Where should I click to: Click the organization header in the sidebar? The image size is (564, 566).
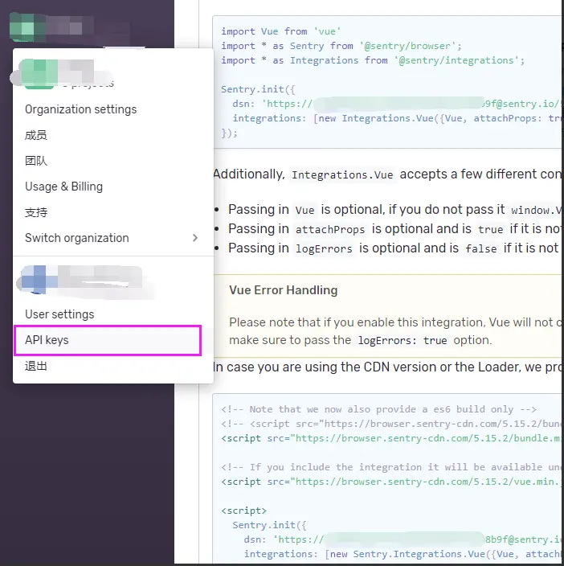(71, 27)
